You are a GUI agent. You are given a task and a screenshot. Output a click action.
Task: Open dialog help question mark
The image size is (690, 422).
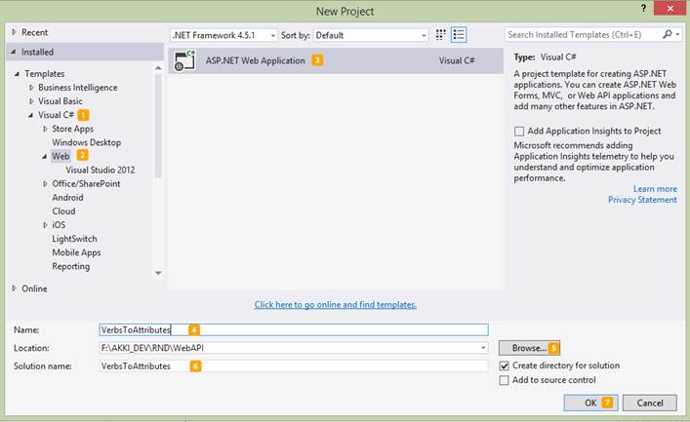point(643,8)
